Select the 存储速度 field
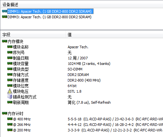 point(21,80)
